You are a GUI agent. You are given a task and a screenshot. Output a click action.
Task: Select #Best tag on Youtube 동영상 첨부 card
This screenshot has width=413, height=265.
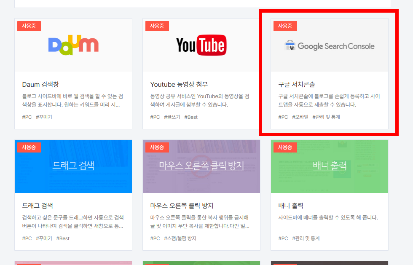(191, 117)
